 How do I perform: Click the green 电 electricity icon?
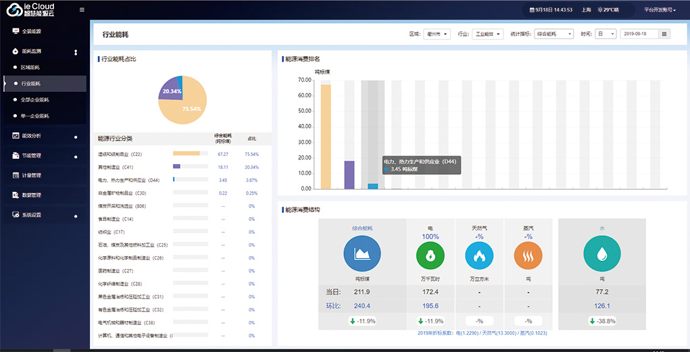click(430, 255)
